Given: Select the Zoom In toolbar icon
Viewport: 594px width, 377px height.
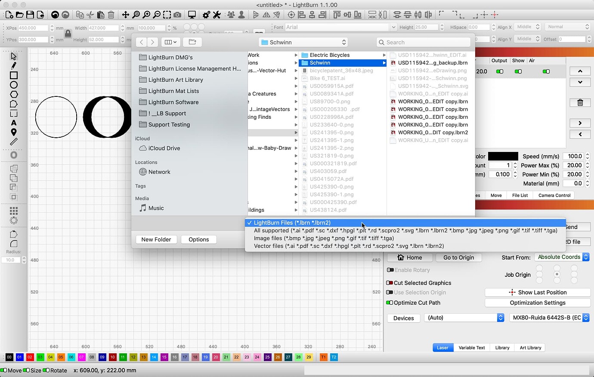Looking at the screenshot, I should (x=147, y=14).
